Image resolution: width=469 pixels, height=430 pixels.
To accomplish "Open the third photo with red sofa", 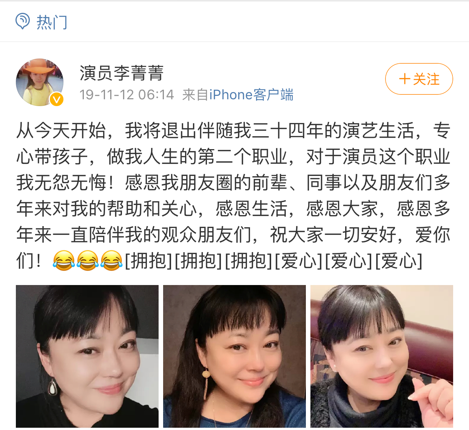I will point(382,356).
